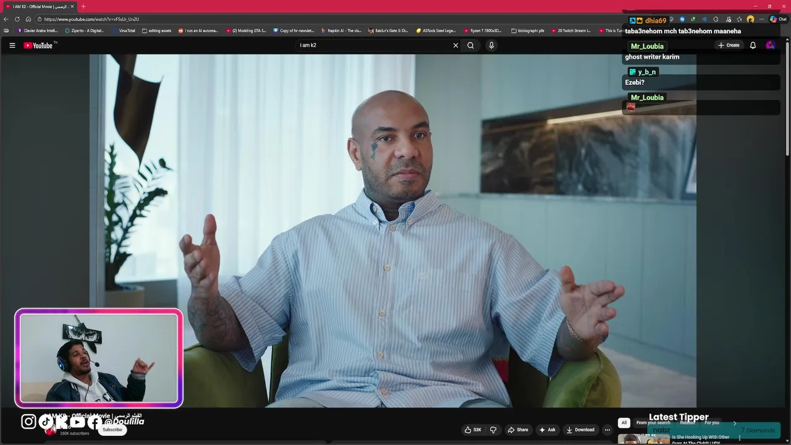Image resolution: width=791 pixels, height=445 pixels.
Task: Open the Is She Hooking Up thumbnail
Action: pos(643,439)
